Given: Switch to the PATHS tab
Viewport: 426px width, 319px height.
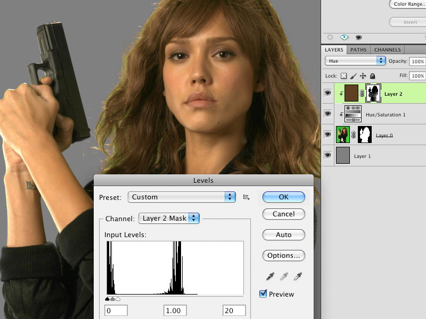Looking at the screenshot, I should click(358, 49).
